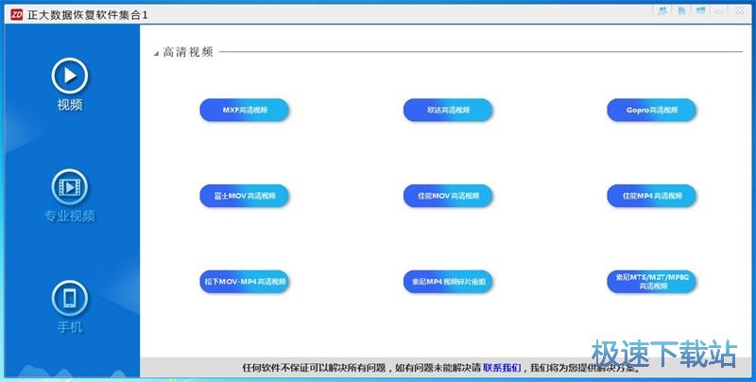The height and width of the screenshot is (382, 756).
Task: Launch 松下MOV-MP4高清视频 recovery
Action: 245,282
